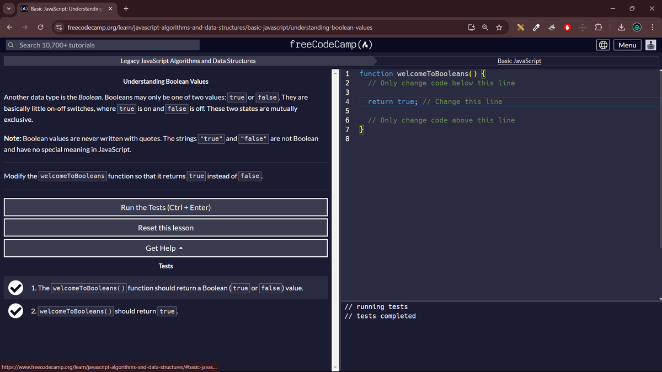Close the Basic JavaScript browser tab

click(110, 9)
